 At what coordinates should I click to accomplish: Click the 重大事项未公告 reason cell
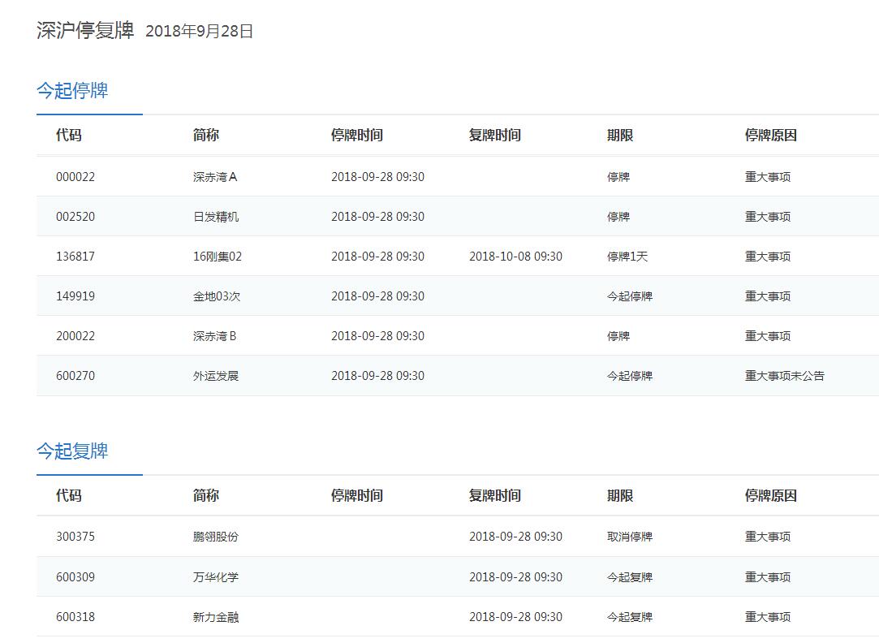[785, 376]
